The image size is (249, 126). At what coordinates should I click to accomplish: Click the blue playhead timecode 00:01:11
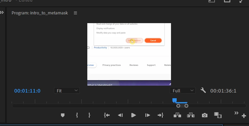pos(27,91)
